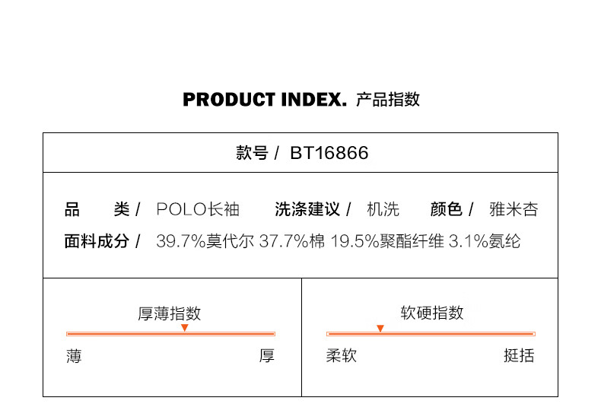Click the PRODUCT INDEX heading
Viewport: 601px width, 404px height.
(x=265, y=100)
